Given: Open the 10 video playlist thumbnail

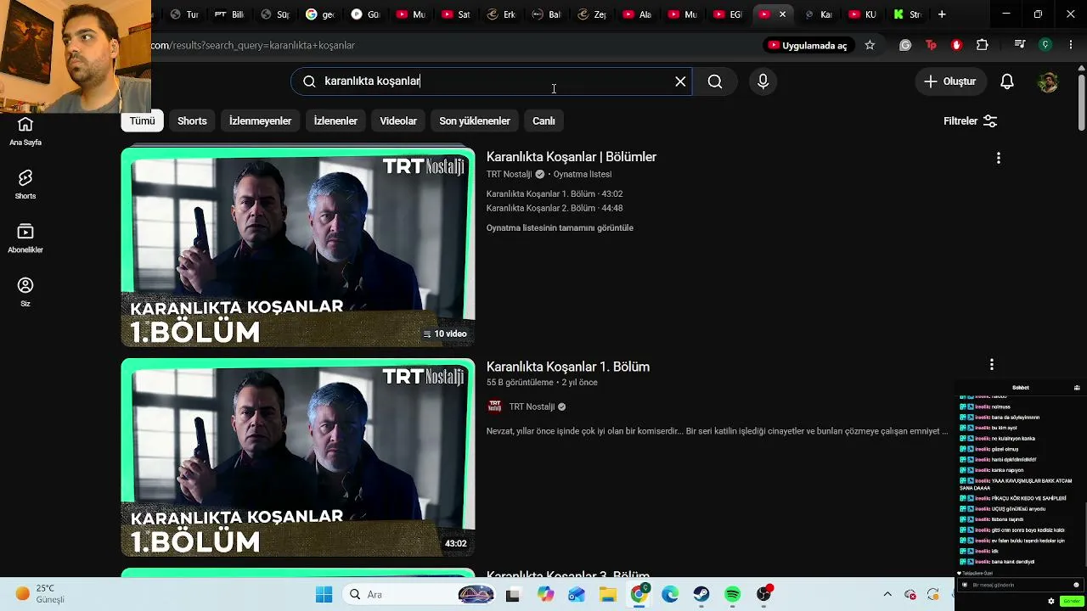Looking at the screenshot, I should (298, 247).
